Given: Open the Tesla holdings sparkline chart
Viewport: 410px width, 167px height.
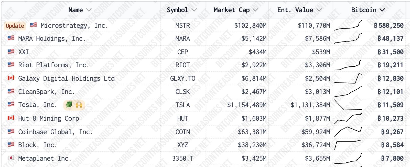Looking at the screenshot, I should point(348,105).
